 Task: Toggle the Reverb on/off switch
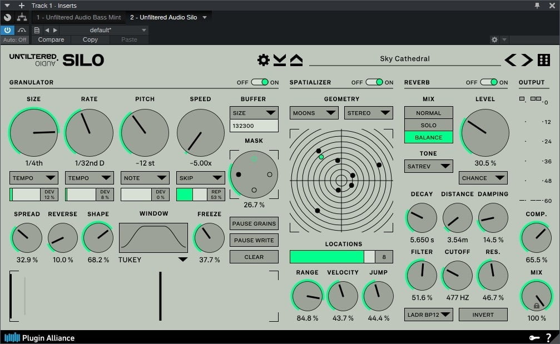(489, 82)
